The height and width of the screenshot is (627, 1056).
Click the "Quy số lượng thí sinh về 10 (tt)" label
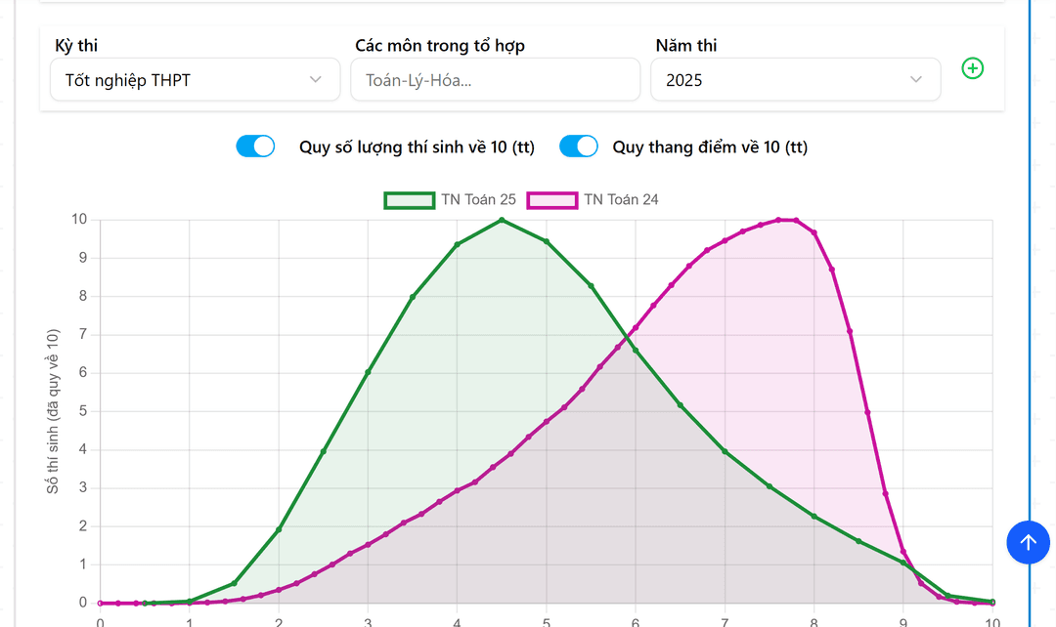click(x=417, y=147)
